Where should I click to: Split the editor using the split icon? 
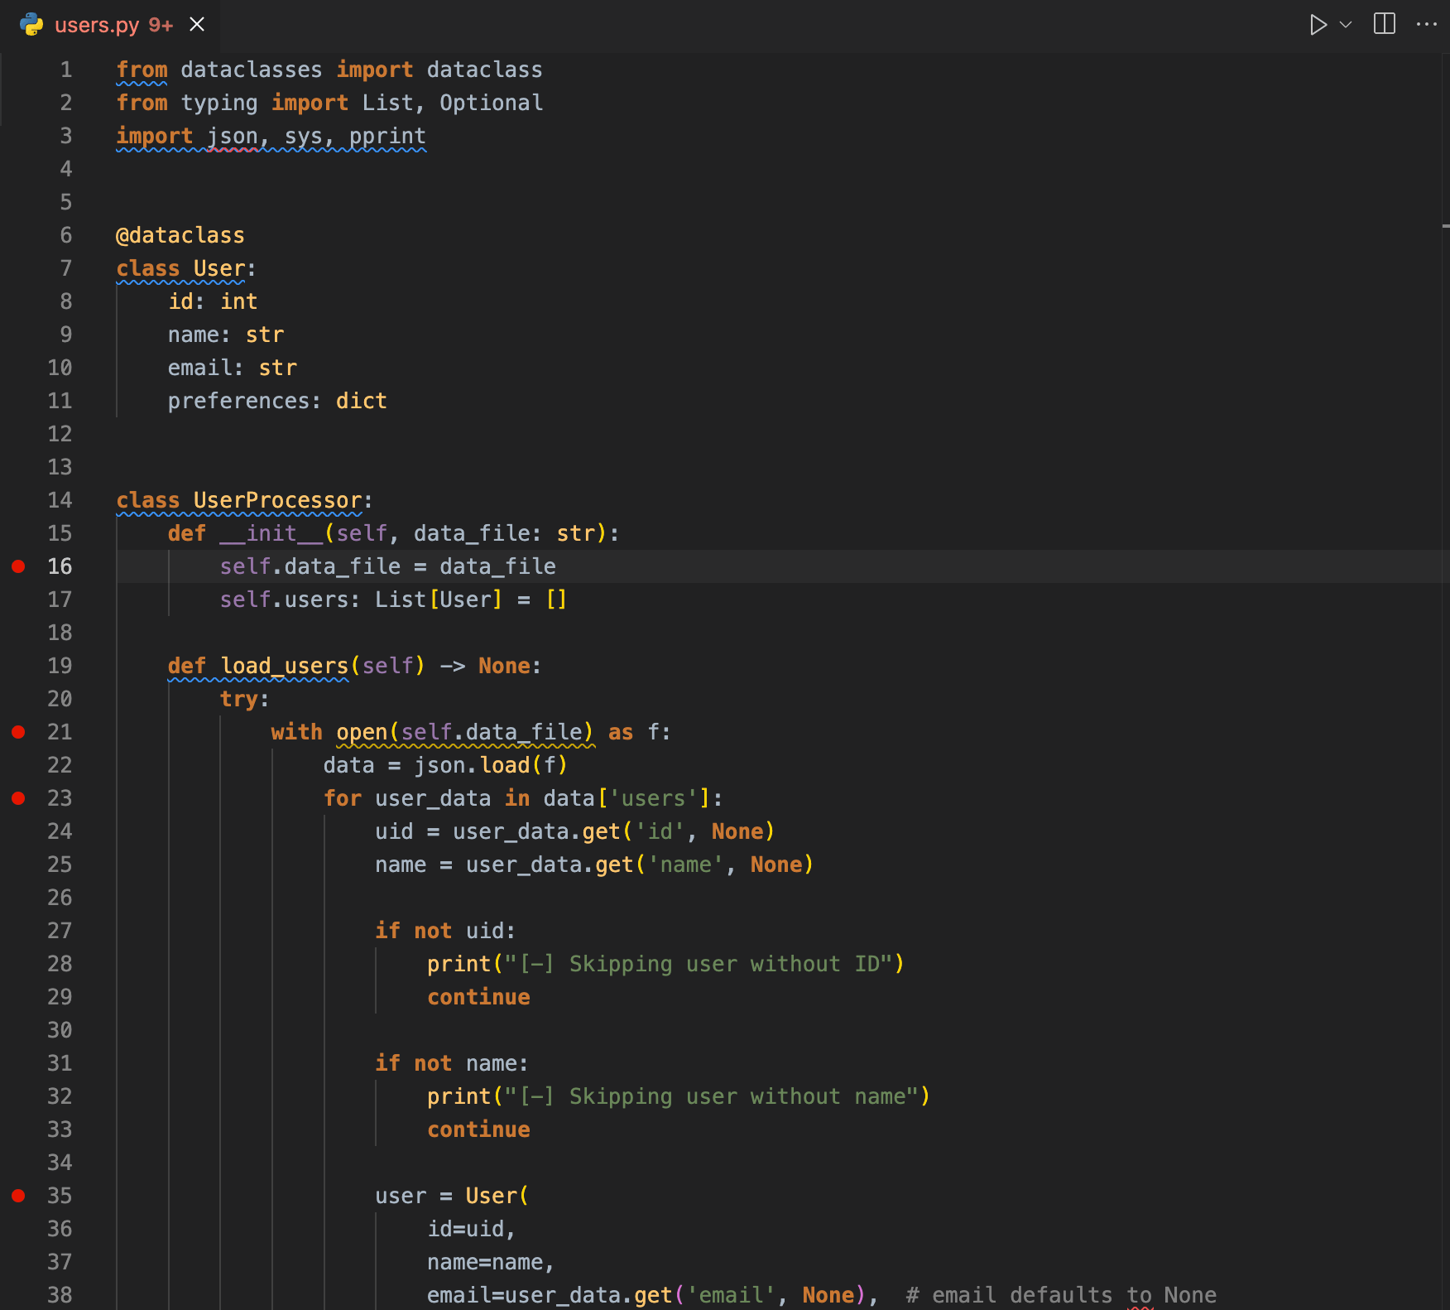[x=1383, y=25]
